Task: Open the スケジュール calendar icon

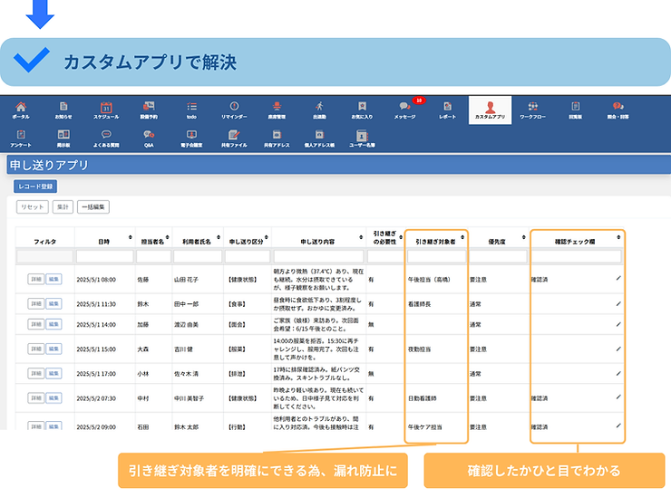Action: (x=105, y=109)
